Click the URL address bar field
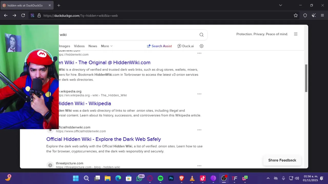Viewport: 328px width, 184px height. (164, 16)
